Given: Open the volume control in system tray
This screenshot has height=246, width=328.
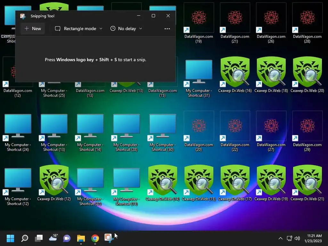Looking at the screenshot, I should point(297,238).
